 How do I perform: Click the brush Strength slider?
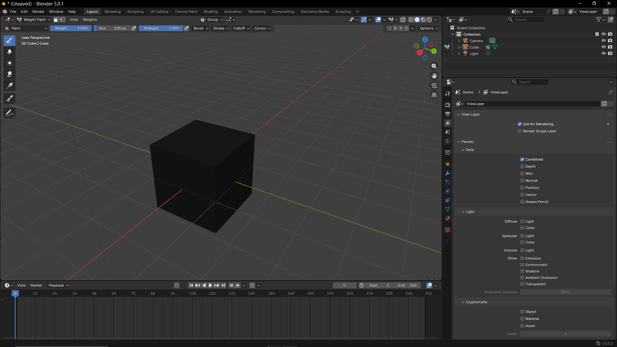[x=161, y=28]
